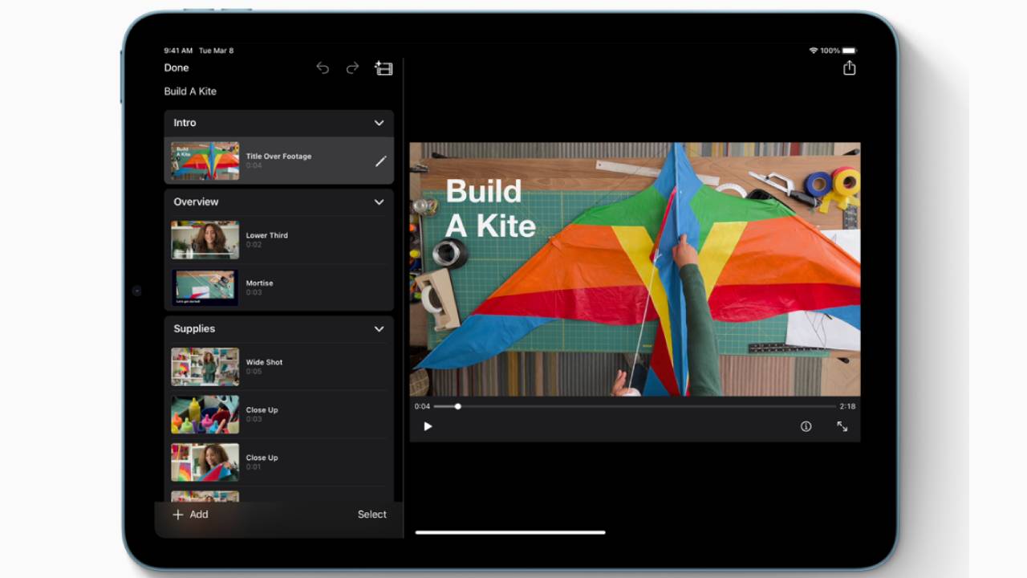Viewport: 1027px width, 578px height.
Task: Tap Done to finish editing
Action: pyautogui.click(x=177, y=68)
